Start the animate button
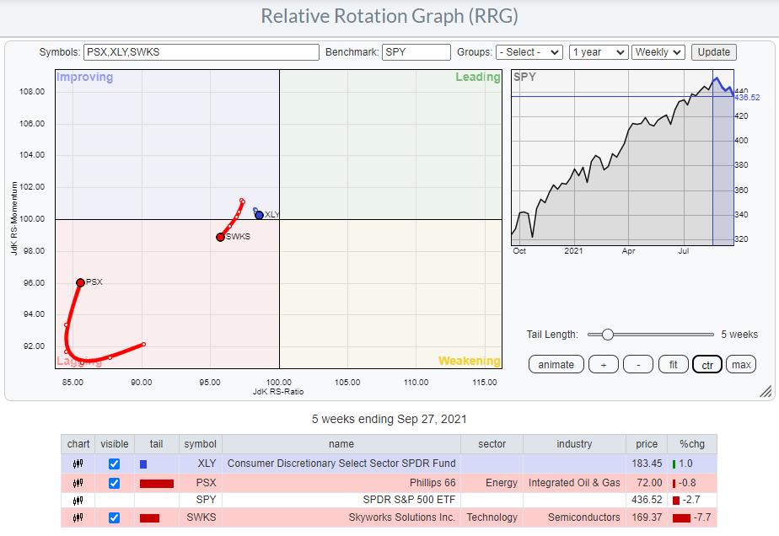 (556, 364)
